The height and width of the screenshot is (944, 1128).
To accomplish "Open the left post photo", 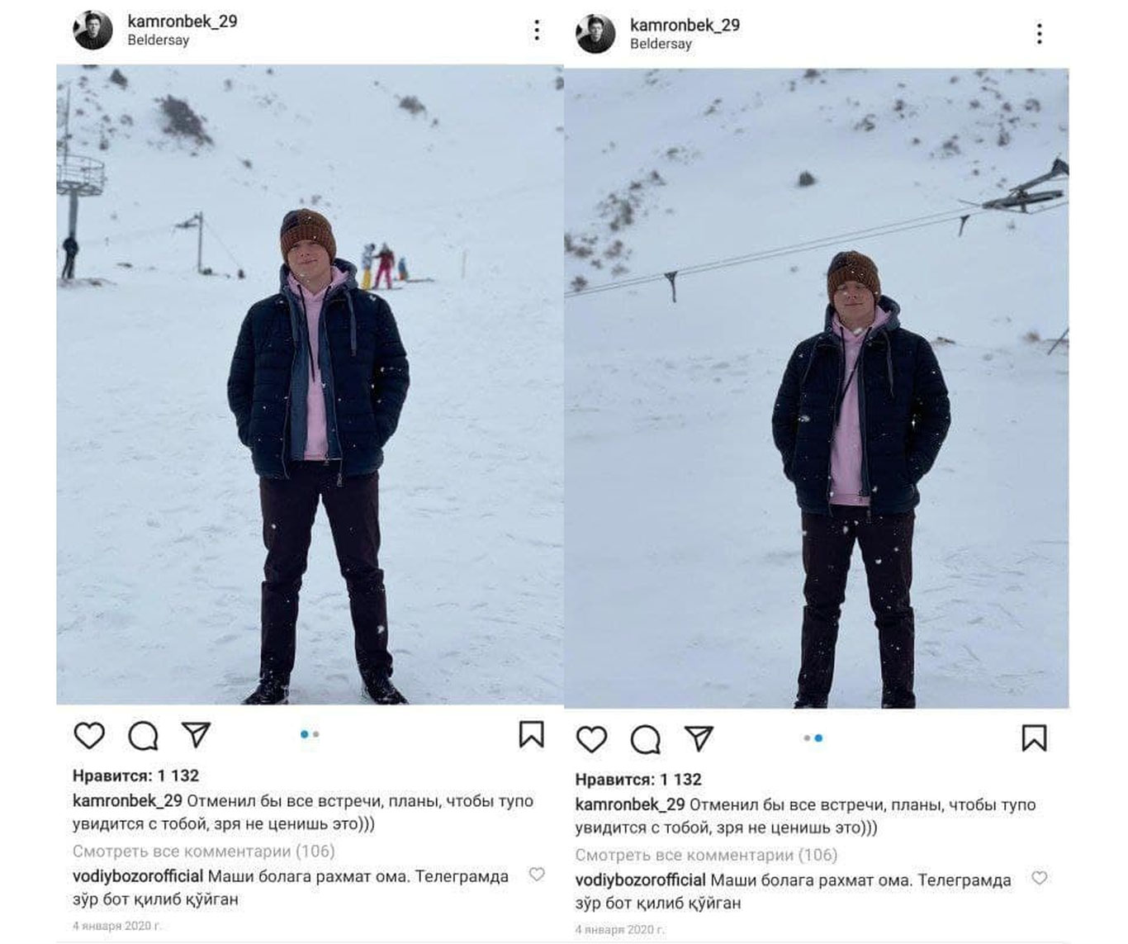I will tap(310, 384).
